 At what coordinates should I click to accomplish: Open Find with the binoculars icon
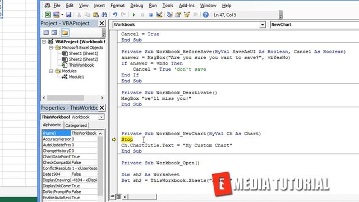pyautogui.click(x=104, y=15)
